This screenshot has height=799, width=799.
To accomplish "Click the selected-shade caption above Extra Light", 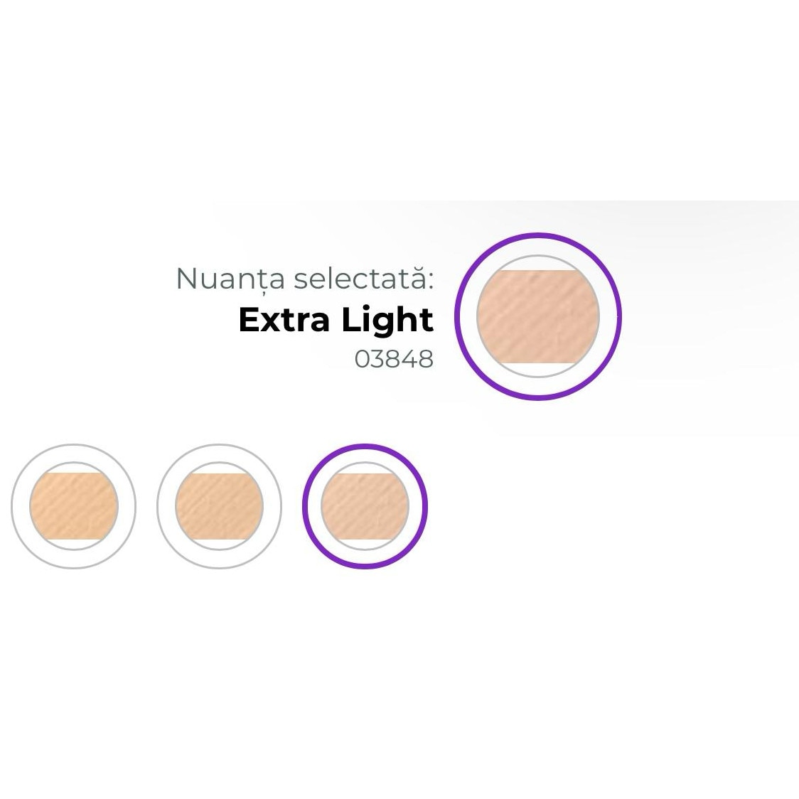I will click(304, 279).
